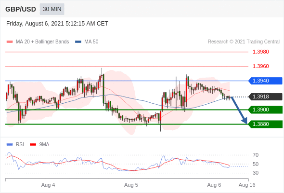This screenshot has width=284, height=193.
Task: Click the RSI blue legend swatch
Action: [10, 145]
